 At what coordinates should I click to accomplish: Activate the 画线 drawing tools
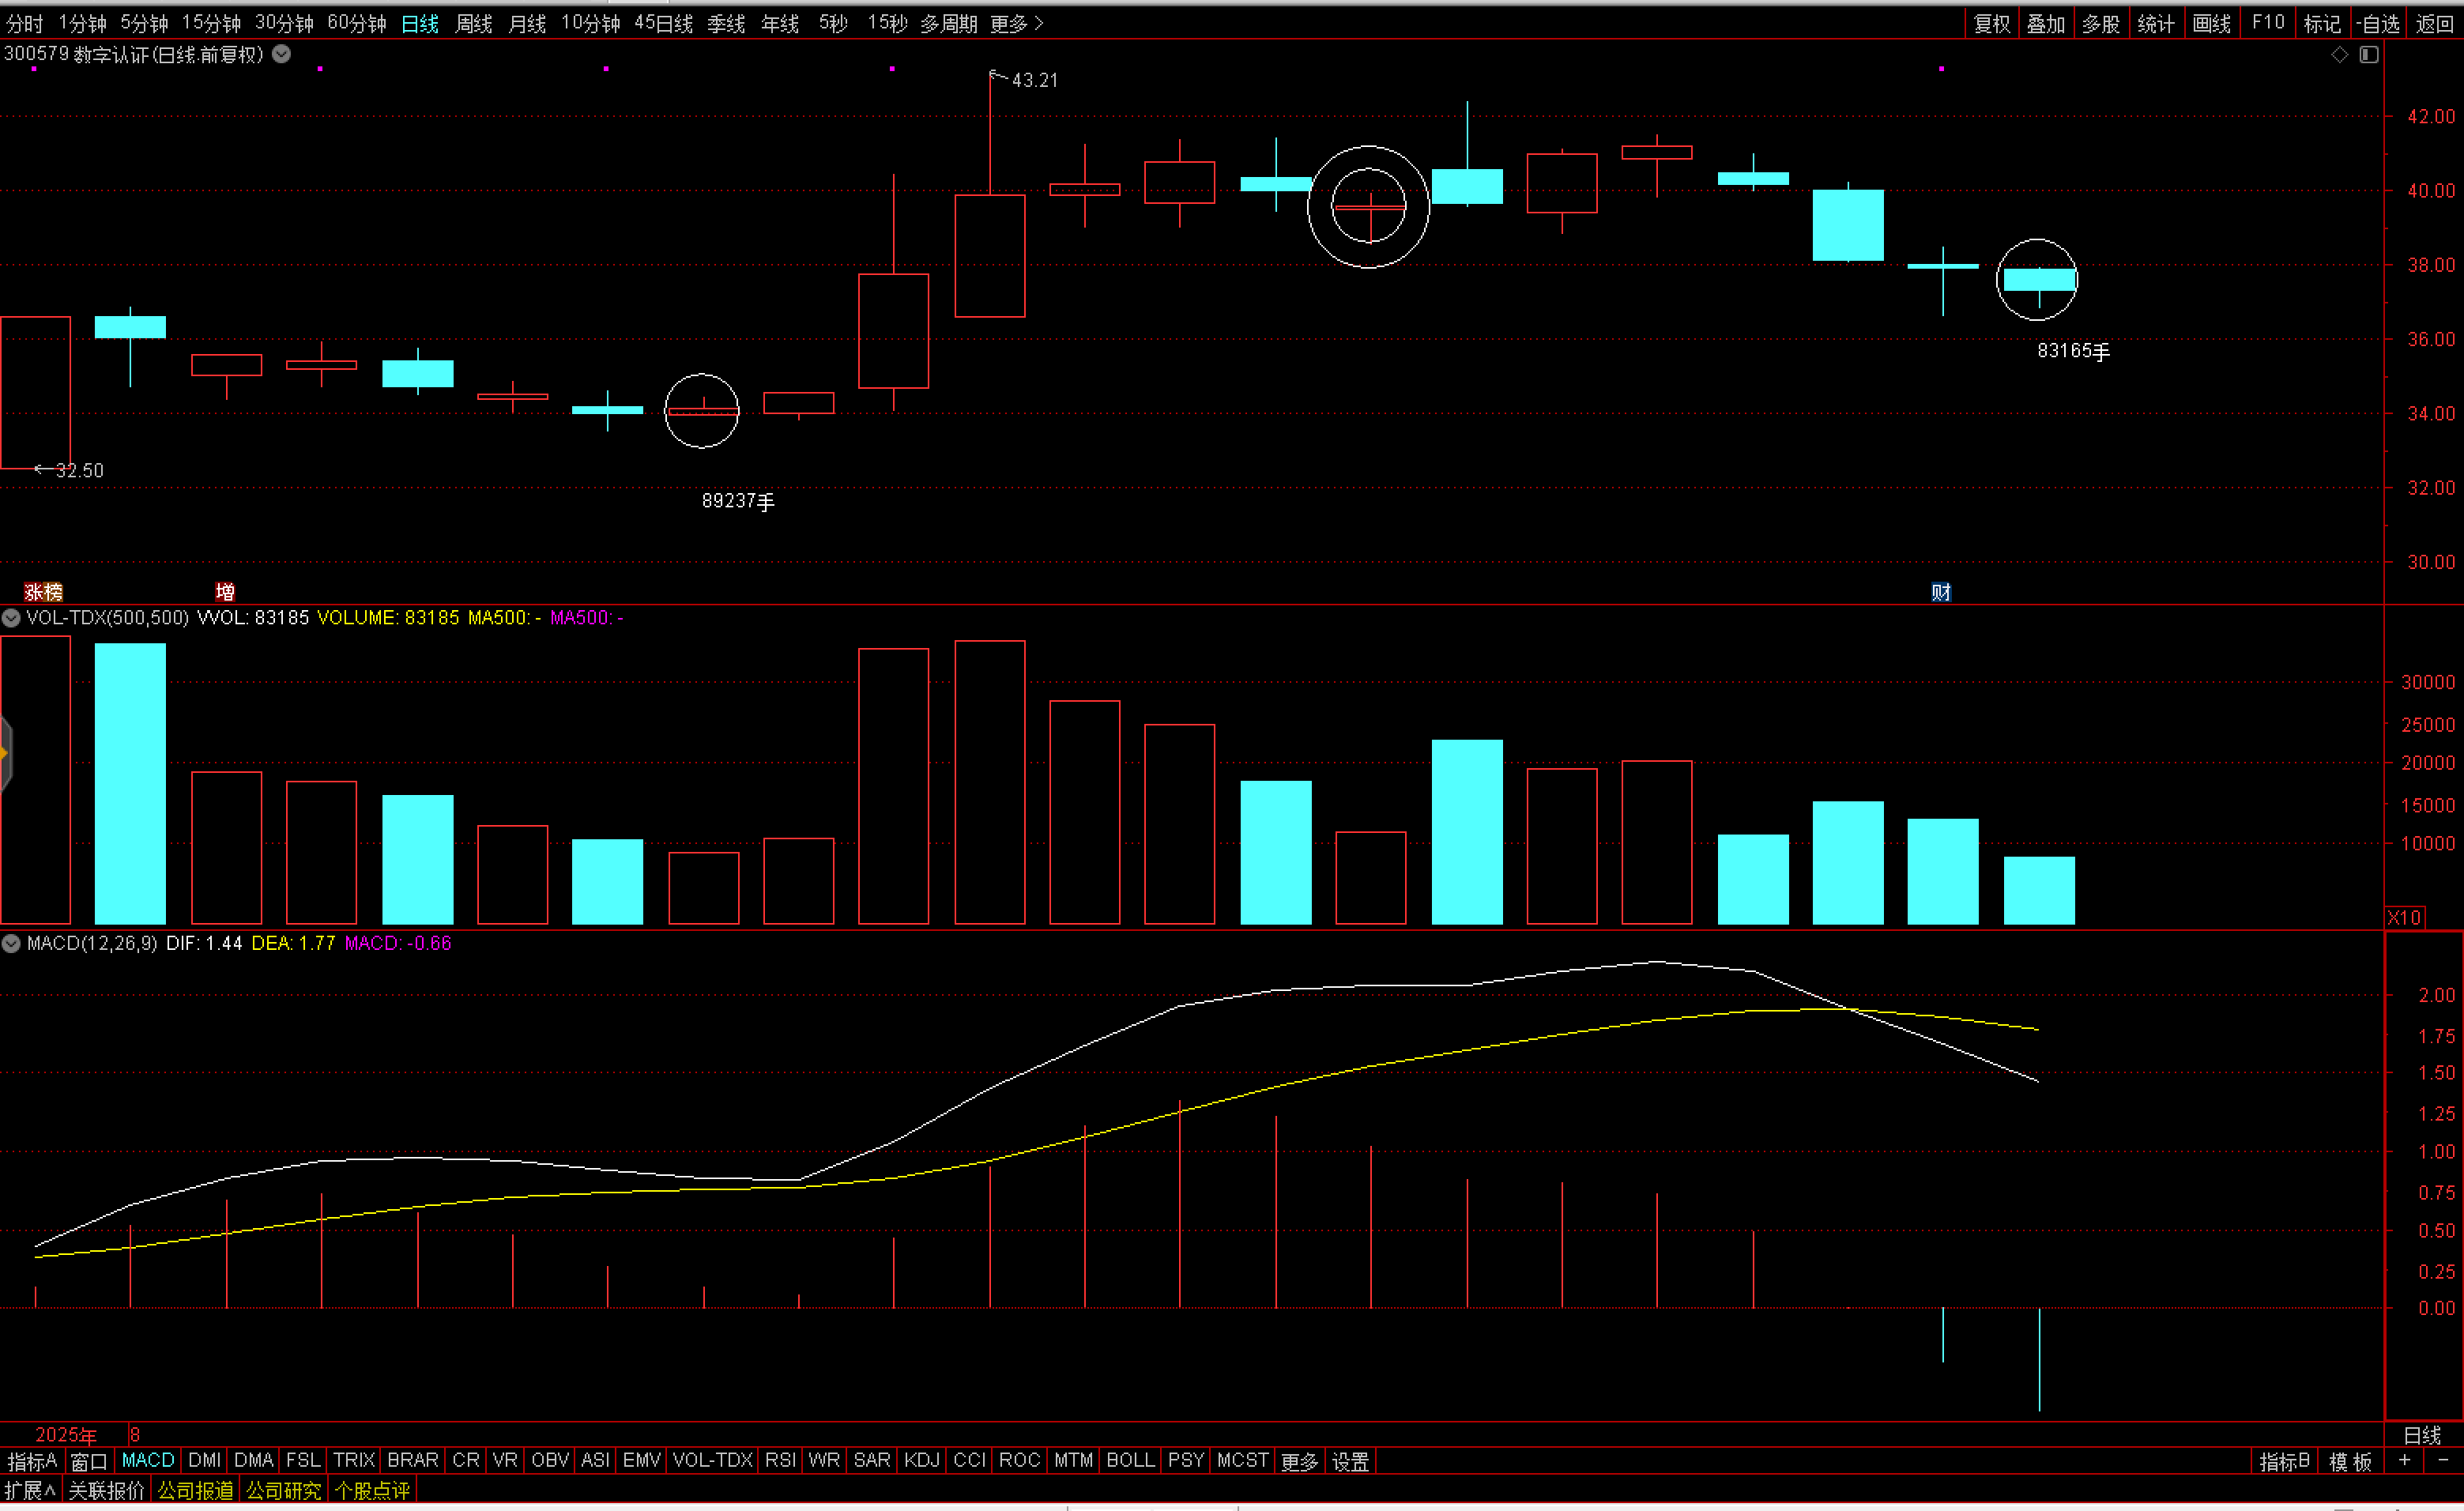(2212, 23)
